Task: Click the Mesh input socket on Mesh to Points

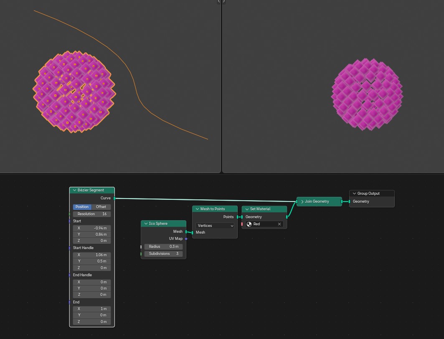Action: [x=193, y=233]
